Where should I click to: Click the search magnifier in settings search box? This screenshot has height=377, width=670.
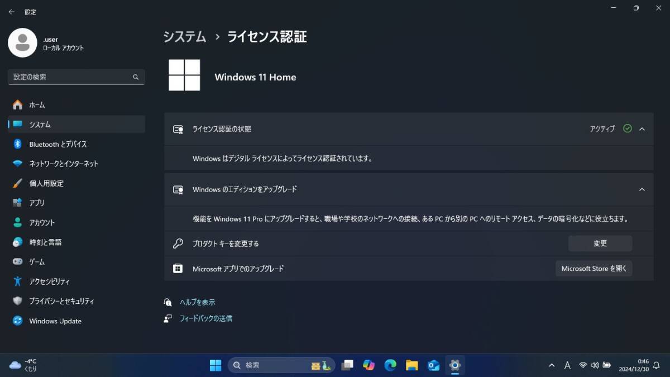[136, 77]
